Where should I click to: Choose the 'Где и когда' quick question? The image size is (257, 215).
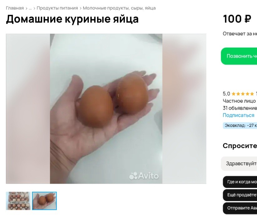(240, 182)
